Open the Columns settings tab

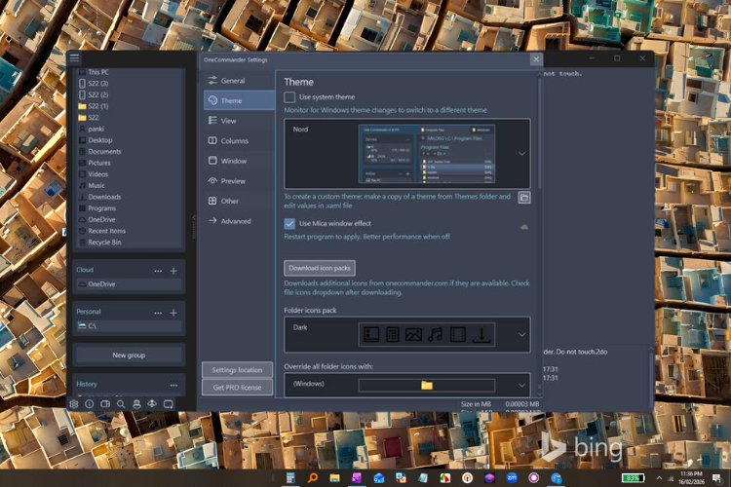click(x=239, y=140)
